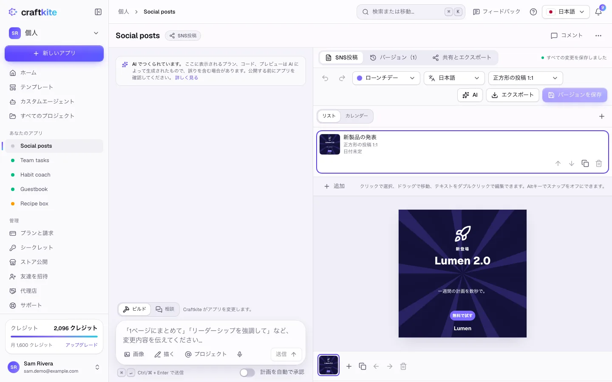Expand the Sam Rivera account menu
Viewport: 612px width, 382px height.
point(54,367)
